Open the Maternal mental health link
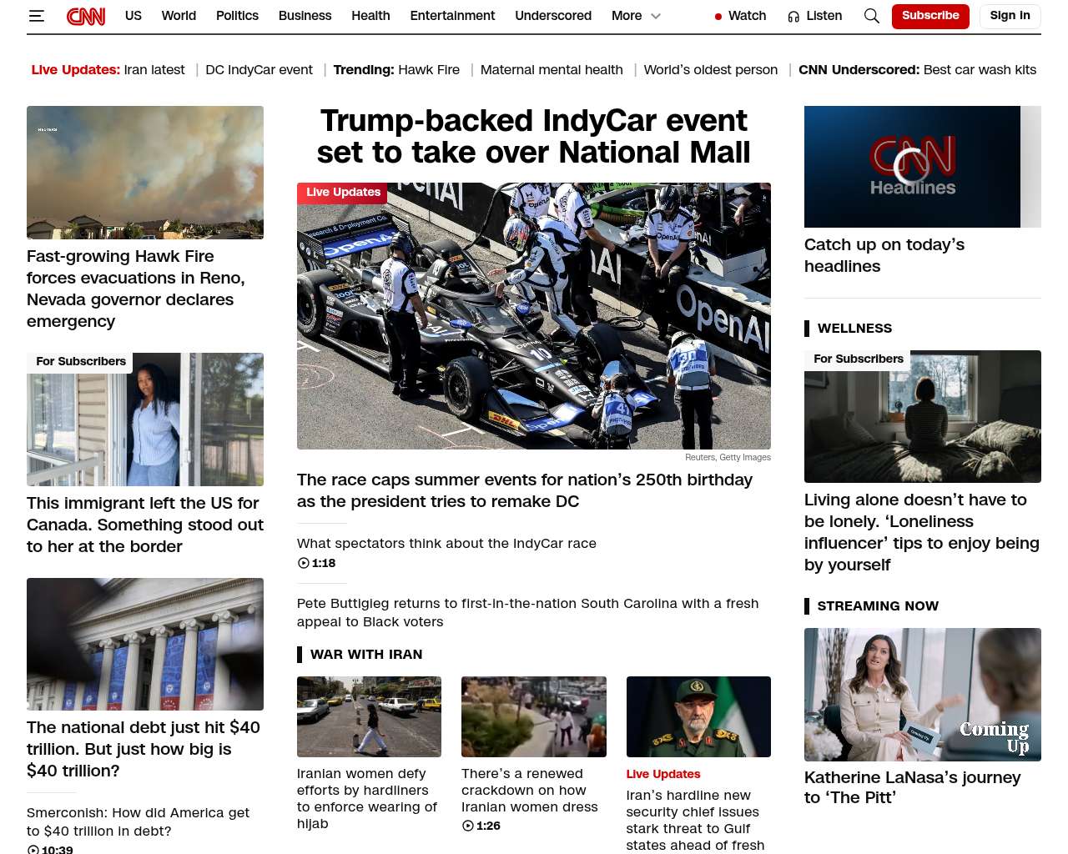Screen dimensions: 1068x854 (x=552, y=70)
